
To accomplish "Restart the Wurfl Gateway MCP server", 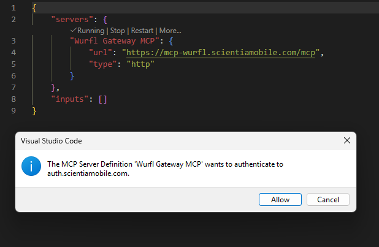I will pos(142,31).
